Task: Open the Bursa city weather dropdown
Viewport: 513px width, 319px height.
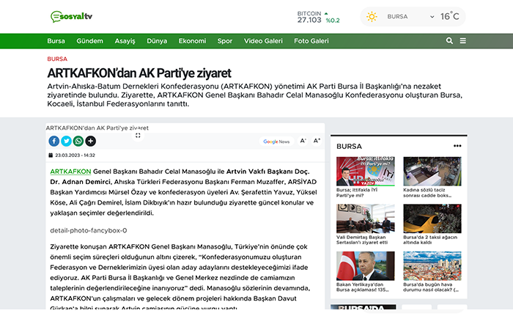Action: click(x=411, y=17)
